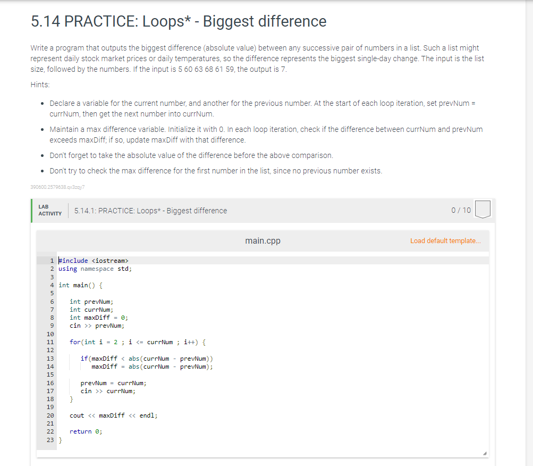Click the return 0 statement on line 22

[83, 431]
